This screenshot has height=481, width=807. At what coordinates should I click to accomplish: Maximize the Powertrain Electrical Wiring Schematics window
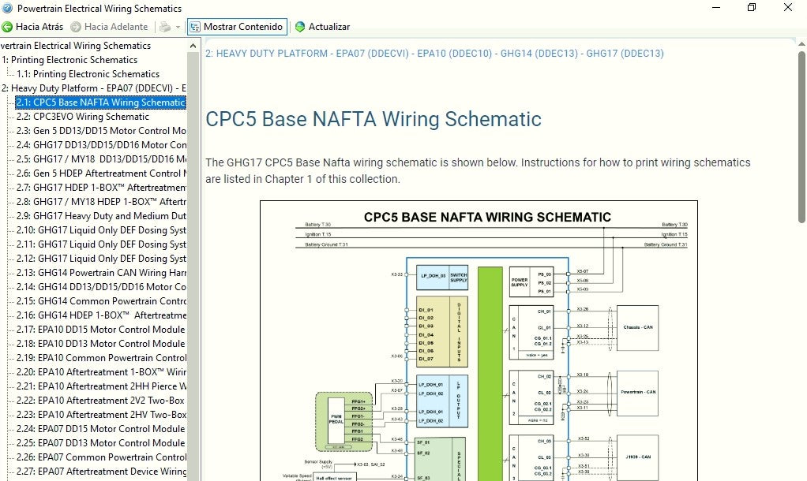751,8
